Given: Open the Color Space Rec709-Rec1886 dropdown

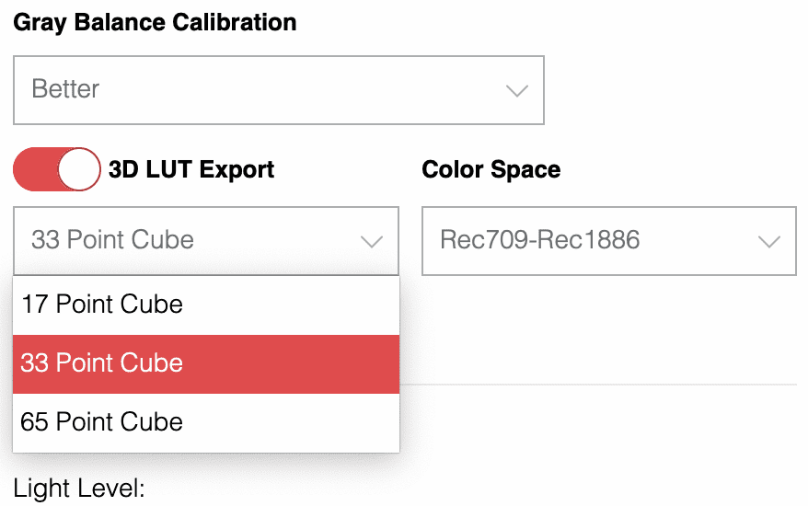Looking at the screenshot, I should 608,240.
